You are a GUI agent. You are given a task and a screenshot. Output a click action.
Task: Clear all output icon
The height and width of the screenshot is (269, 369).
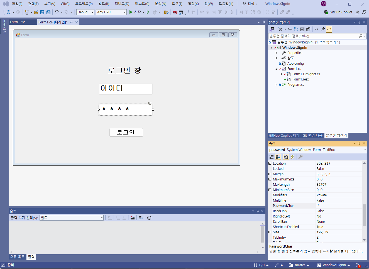click(133, 218)
